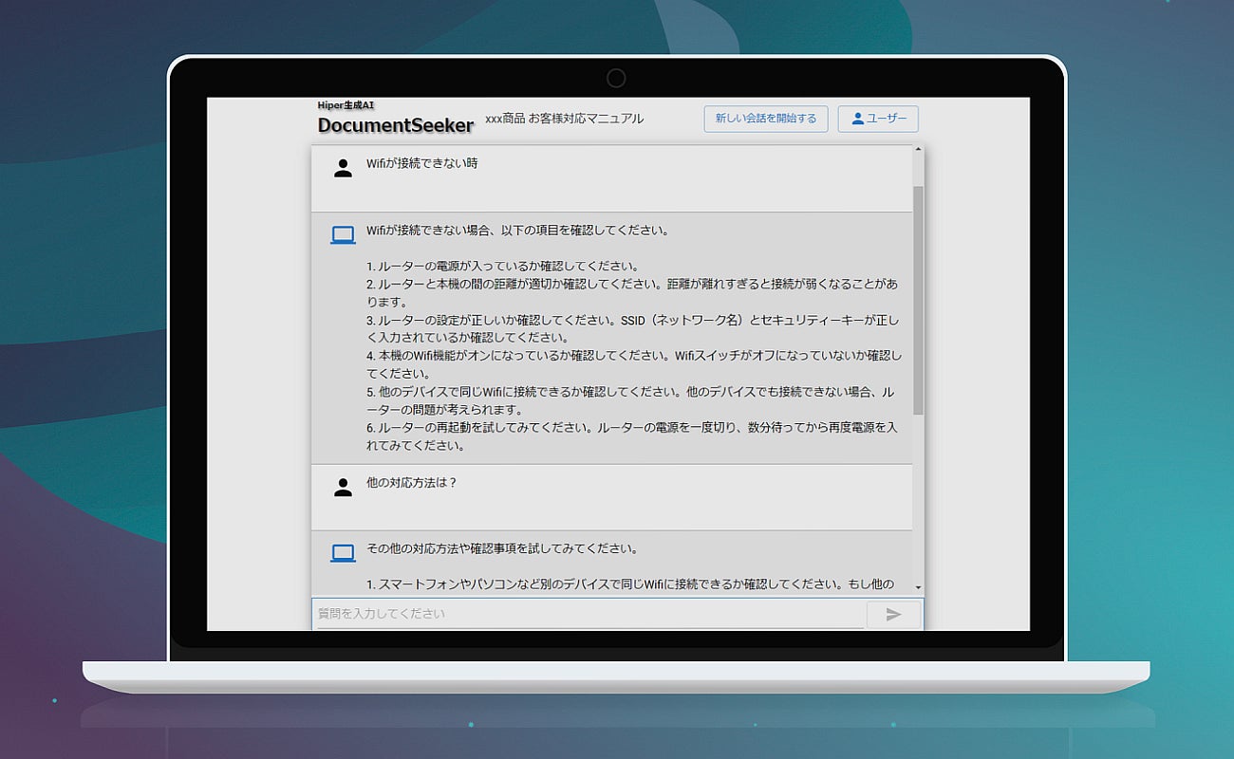Click answer step 6 about ルーターの再起動

click(632, 436)
